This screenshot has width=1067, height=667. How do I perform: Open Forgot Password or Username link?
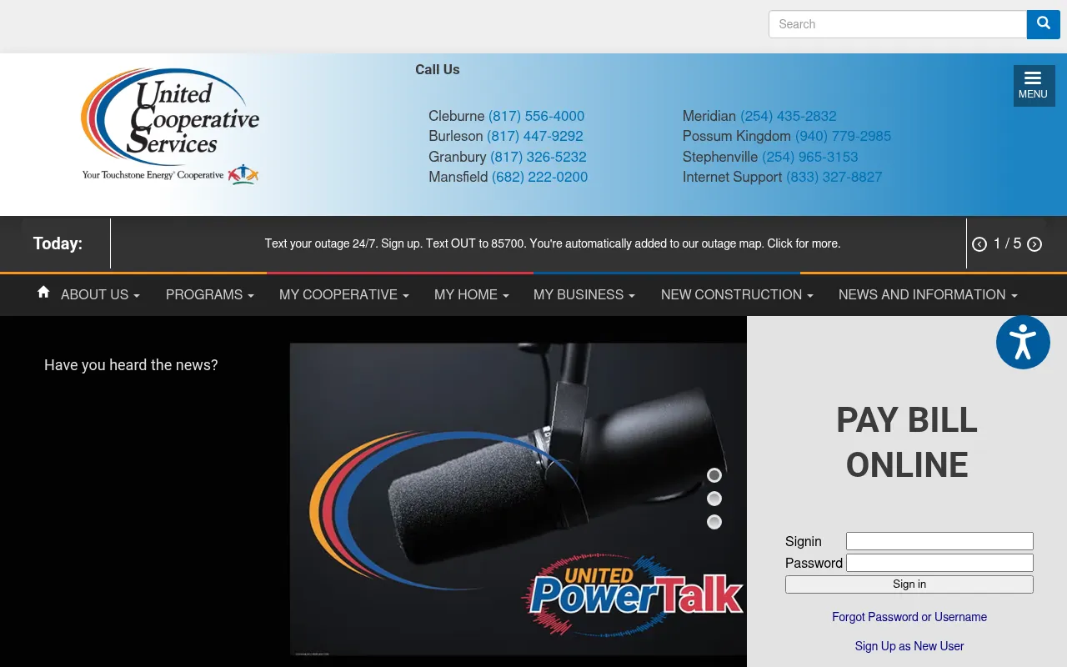point(909,617)
